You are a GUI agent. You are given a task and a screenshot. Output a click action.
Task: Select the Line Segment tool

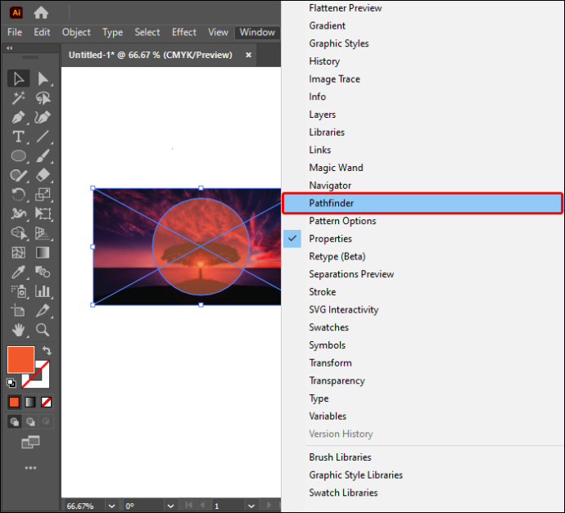[x=43, y=137]
